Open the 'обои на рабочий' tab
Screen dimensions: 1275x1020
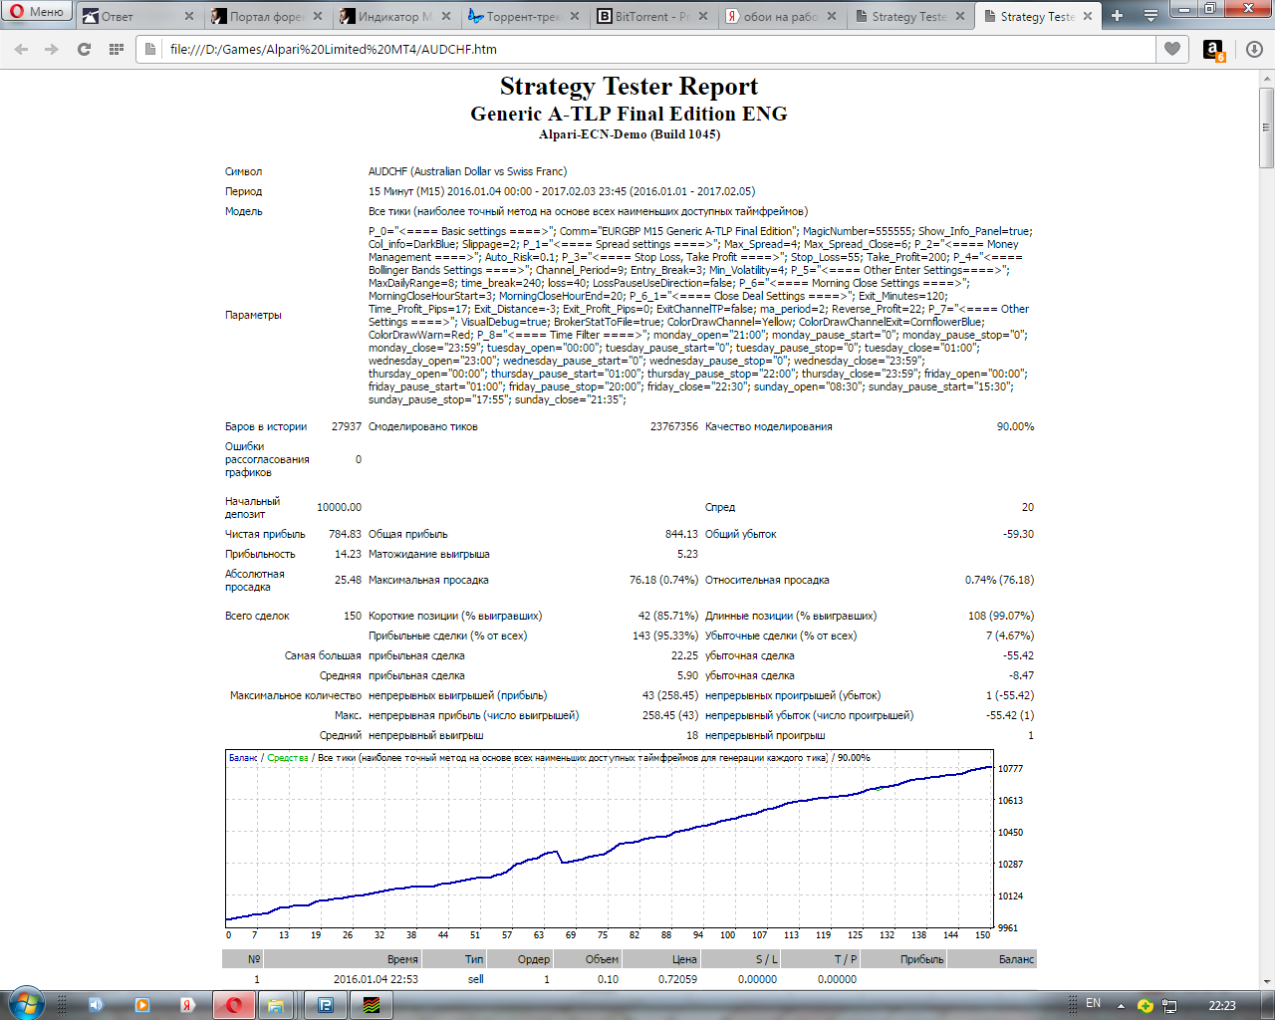781,16
